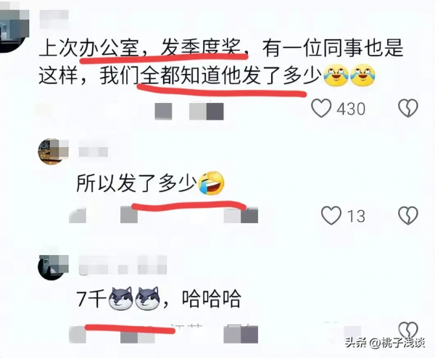Select the reply text 所以发了多少
435x358 pixels.
[x=136, y=183]
